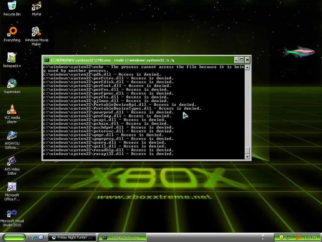Launch the MyPal browser shortcut
Viewport: 322px width, 242px height.
(36, 8)
